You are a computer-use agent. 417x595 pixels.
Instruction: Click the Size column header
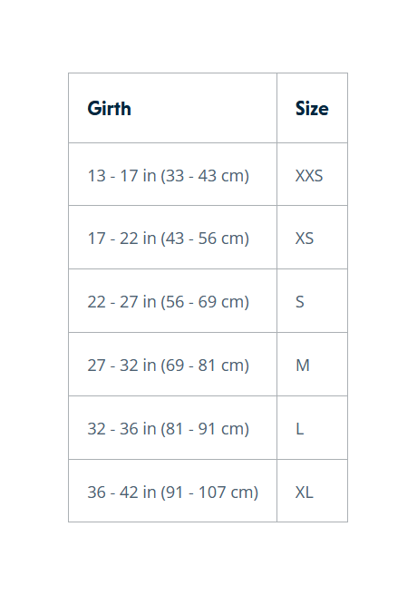313,108
